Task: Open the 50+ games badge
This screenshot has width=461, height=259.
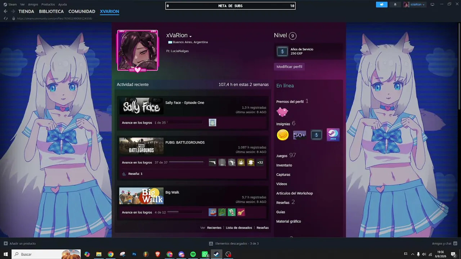Action: click(300, 135)
